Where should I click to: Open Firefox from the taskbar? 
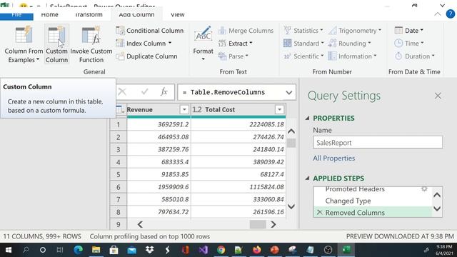pos(256,250)
